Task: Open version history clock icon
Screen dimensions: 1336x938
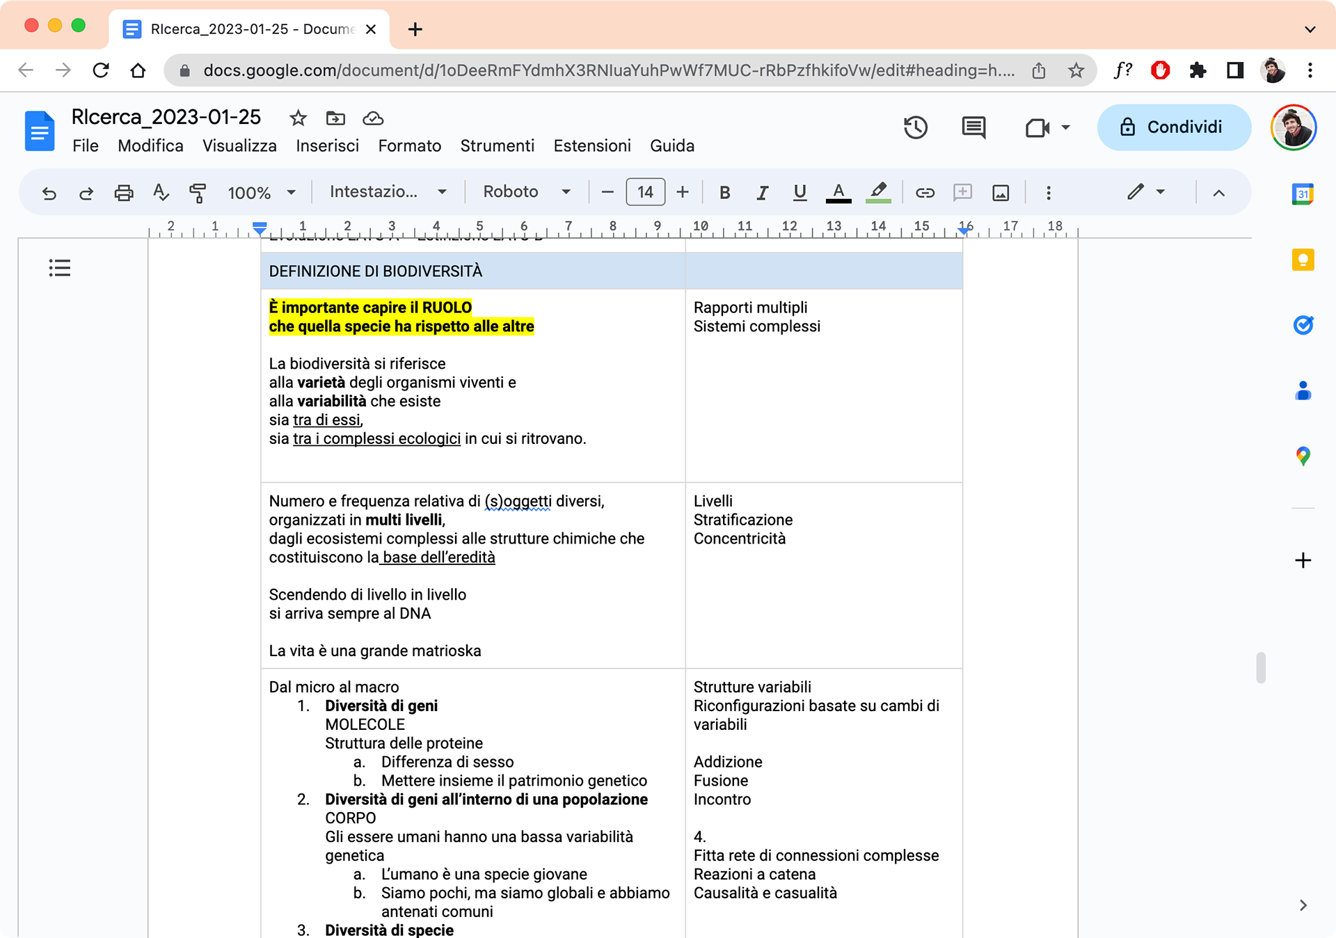Action: pyautogui.click(x=915, y=127)
